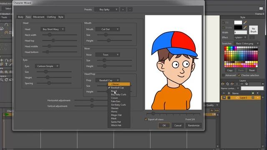Open the Name contains filter dropdown
Image resolution: width=267 pixels, height=150 pixels.
[x=230, y=88]
